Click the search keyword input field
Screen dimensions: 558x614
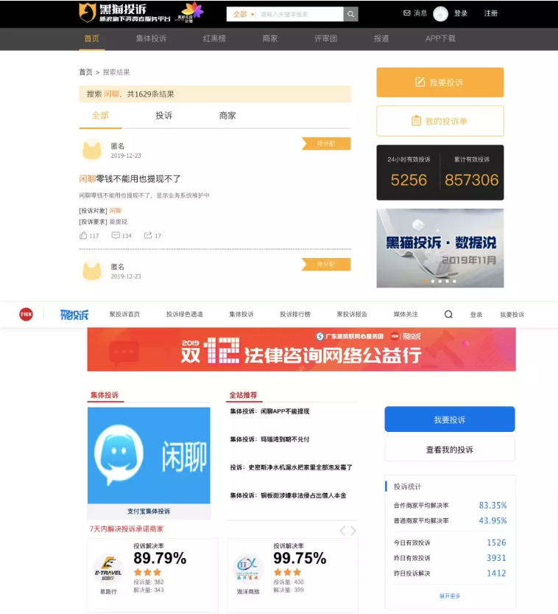[x=300, y=14]
